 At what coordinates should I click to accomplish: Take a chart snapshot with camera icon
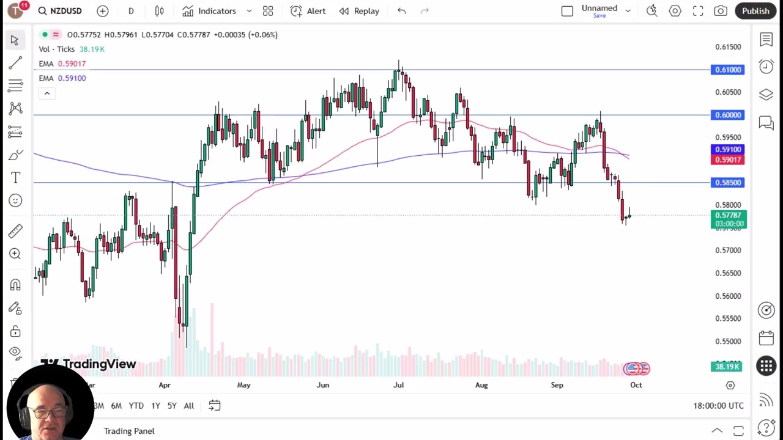click(721, 11)
